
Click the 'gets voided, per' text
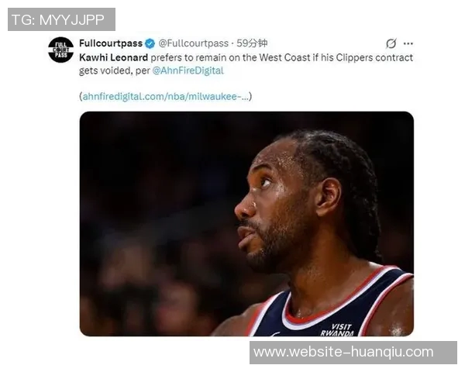[115, 71]
